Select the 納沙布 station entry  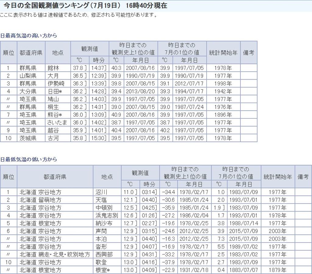pyautogui.click(x=104, y=223)
